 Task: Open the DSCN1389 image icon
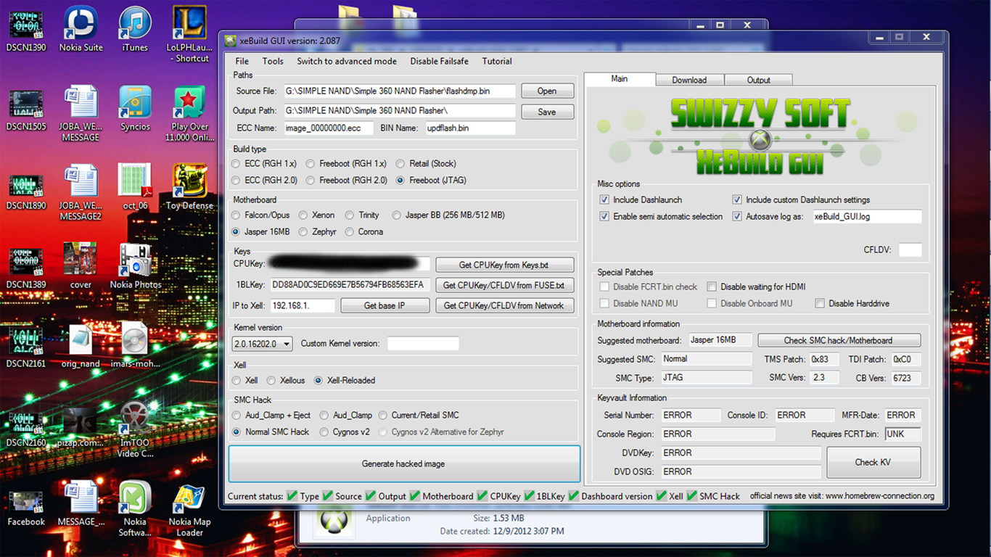coord(26,266)
